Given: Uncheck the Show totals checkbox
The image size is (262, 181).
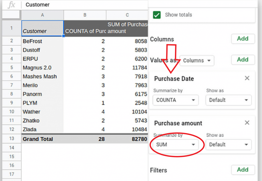Looking at the screenshot, I should pos(157,15).
